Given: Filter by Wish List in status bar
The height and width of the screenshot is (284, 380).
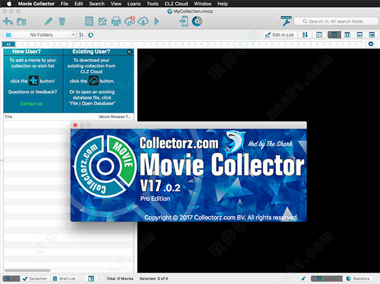Looking at the screenshot, I should pyautogui.click(x=65, y=279).
